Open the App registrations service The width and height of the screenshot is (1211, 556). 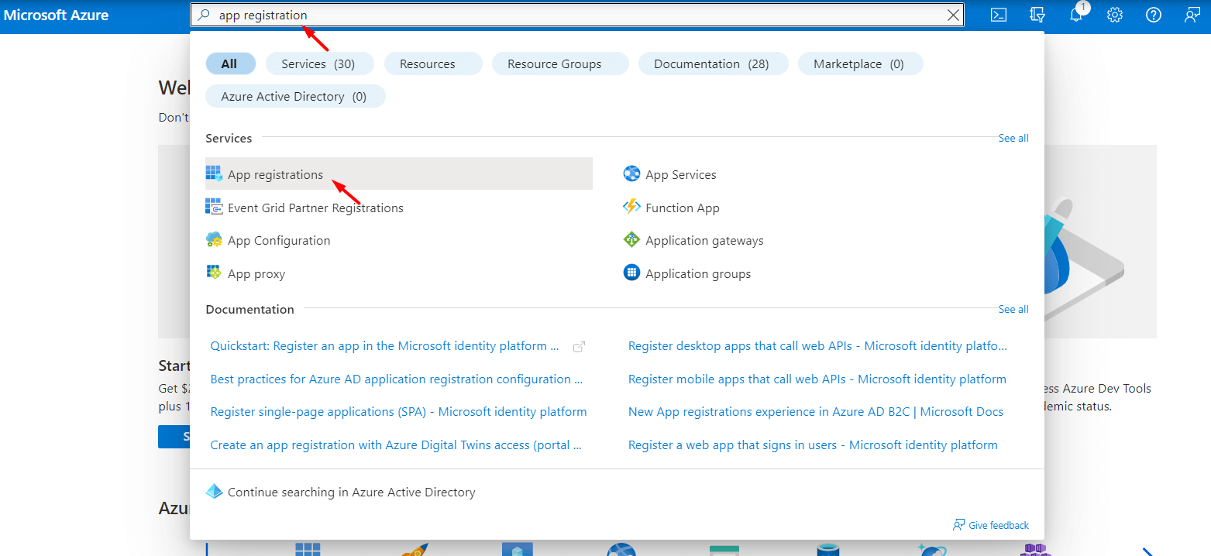click(275, 173)
